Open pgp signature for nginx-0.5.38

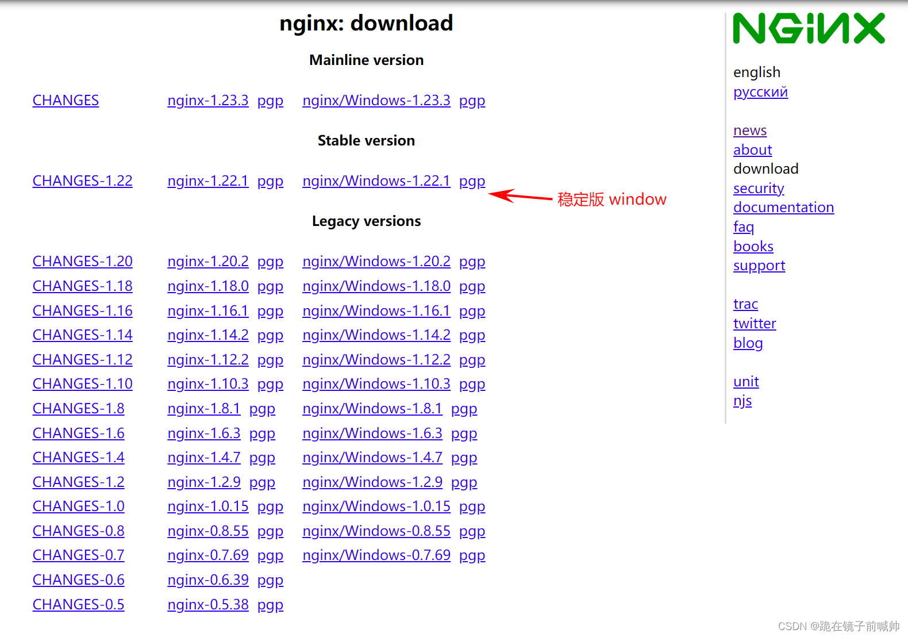(270, 605)
